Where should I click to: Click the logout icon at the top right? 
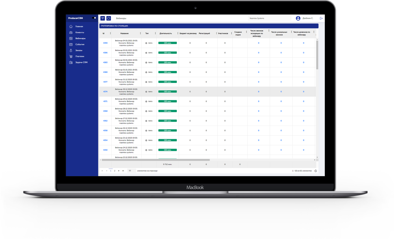click(x=321, y=18)
